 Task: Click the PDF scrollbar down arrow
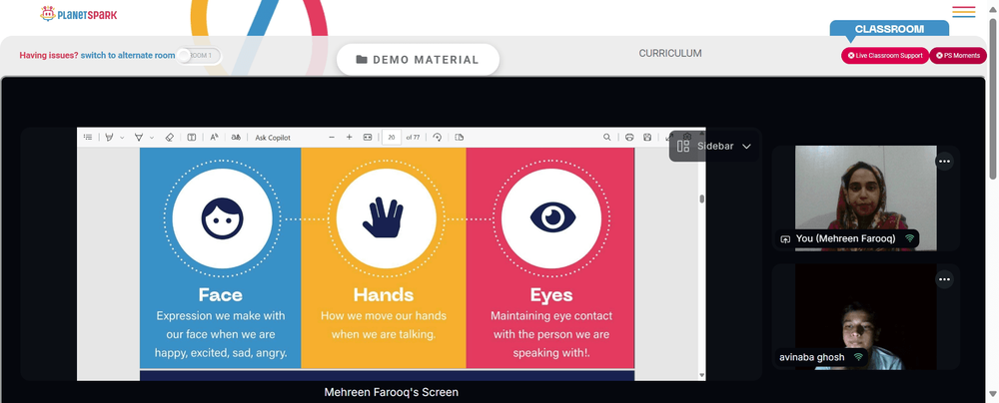point(702,376)
